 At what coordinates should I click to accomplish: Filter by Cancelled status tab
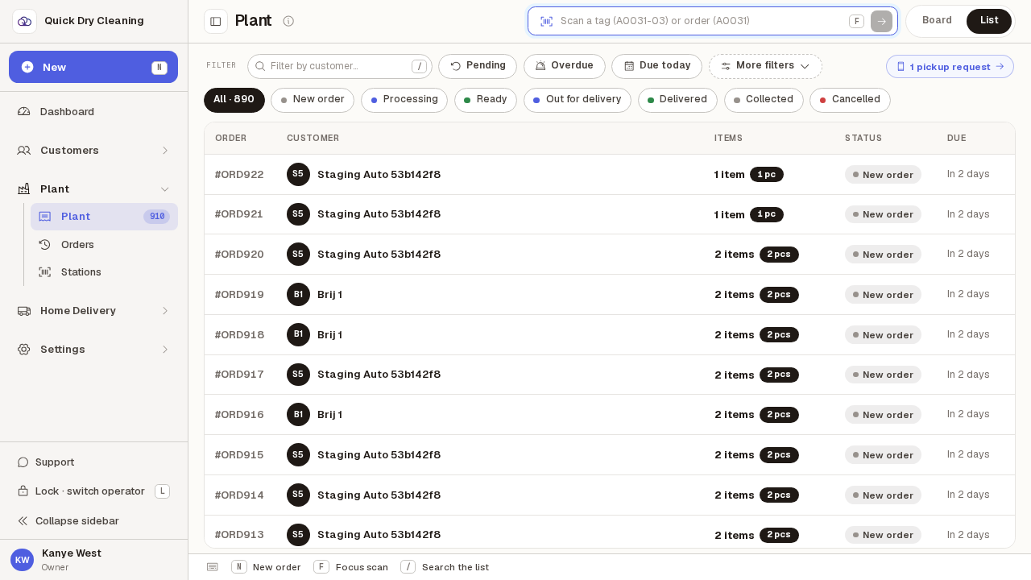pyautogui.click(x=850, y=100)
